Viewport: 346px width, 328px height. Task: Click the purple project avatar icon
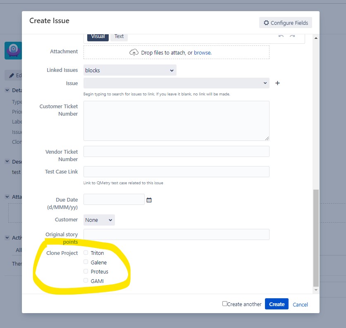(x=12, y=50)
